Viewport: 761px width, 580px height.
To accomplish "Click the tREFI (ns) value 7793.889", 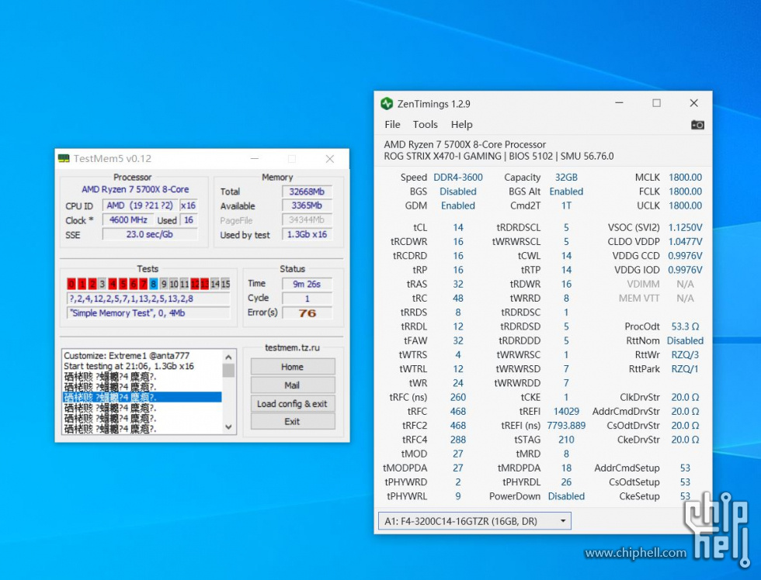I will (x=566, y=426).
